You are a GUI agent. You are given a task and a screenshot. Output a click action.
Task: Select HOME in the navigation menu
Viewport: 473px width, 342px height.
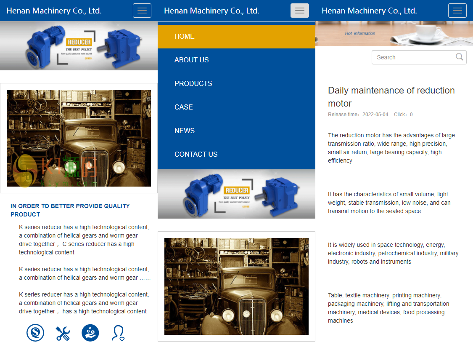click(236, 37)
